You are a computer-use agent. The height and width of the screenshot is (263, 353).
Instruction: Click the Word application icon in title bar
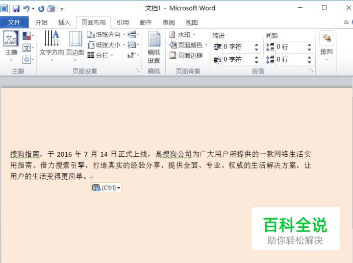click(4, 9)
